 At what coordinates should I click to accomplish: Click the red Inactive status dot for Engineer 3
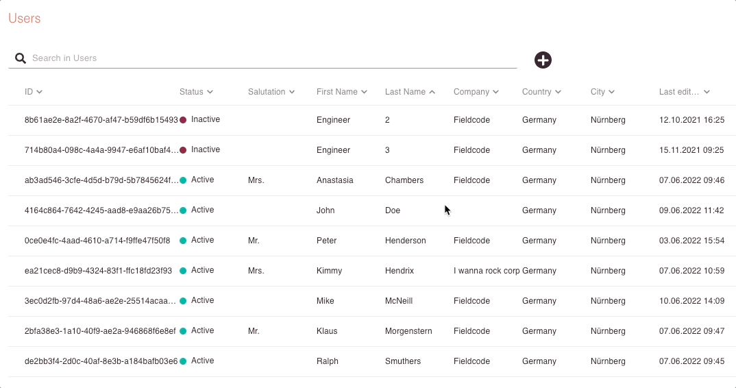pos(183,150)
